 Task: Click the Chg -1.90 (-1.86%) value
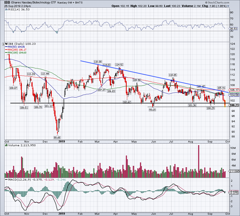point(214,6)
